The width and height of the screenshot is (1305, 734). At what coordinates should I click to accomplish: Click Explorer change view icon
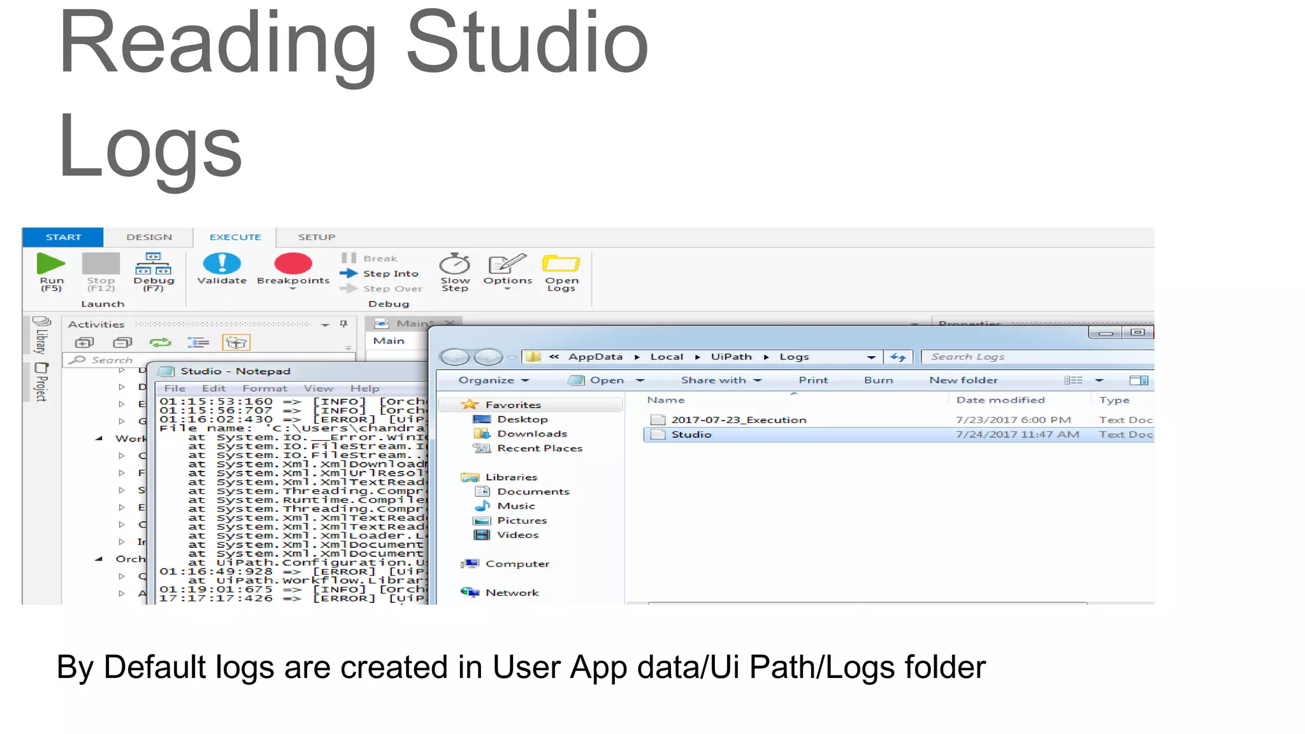click(1073, 380)
